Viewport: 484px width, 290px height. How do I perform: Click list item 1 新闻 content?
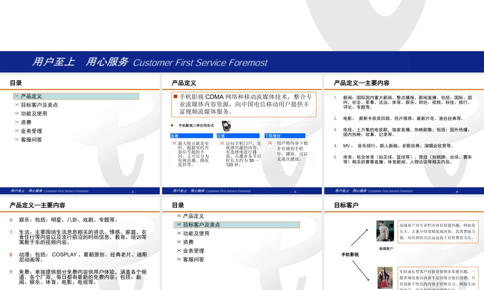(x=408, y=102)
